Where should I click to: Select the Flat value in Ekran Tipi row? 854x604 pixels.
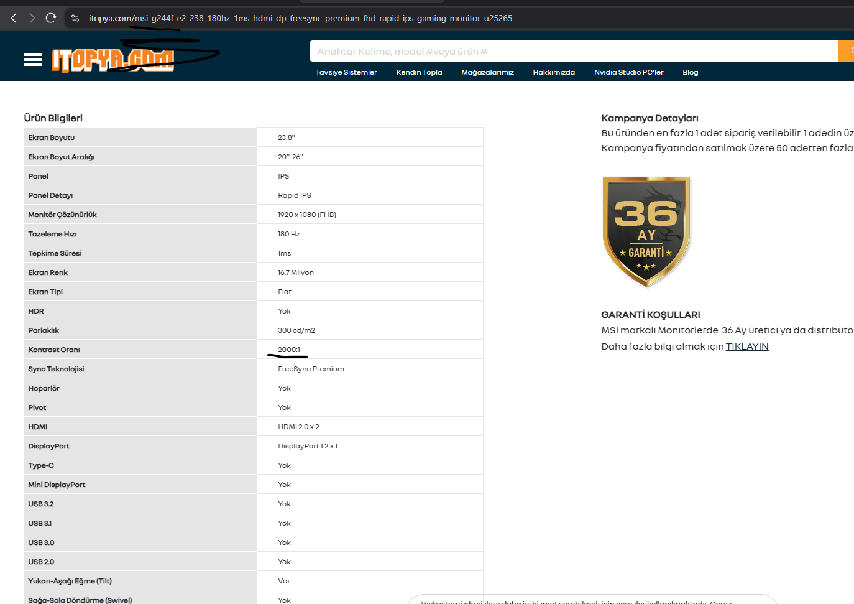pyautogui.click(x=285, y=292)
